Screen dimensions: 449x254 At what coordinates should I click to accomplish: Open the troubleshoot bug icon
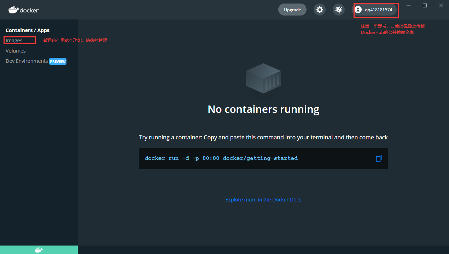tap(339, 10)
